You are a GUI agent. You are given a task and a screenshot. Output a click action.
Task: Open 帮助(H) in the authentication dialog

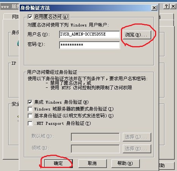click(125, 163)
